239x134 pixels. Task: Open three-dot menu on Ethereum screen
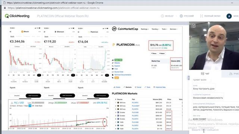click(x=74, y=32)
